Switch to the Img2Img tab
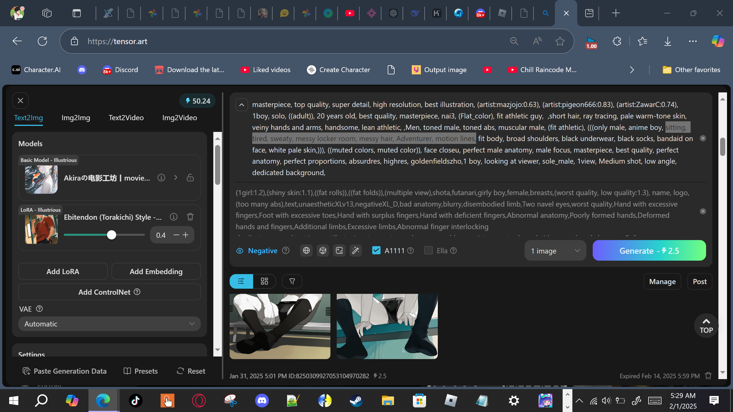The image size is (733, 412). [76, 118]
